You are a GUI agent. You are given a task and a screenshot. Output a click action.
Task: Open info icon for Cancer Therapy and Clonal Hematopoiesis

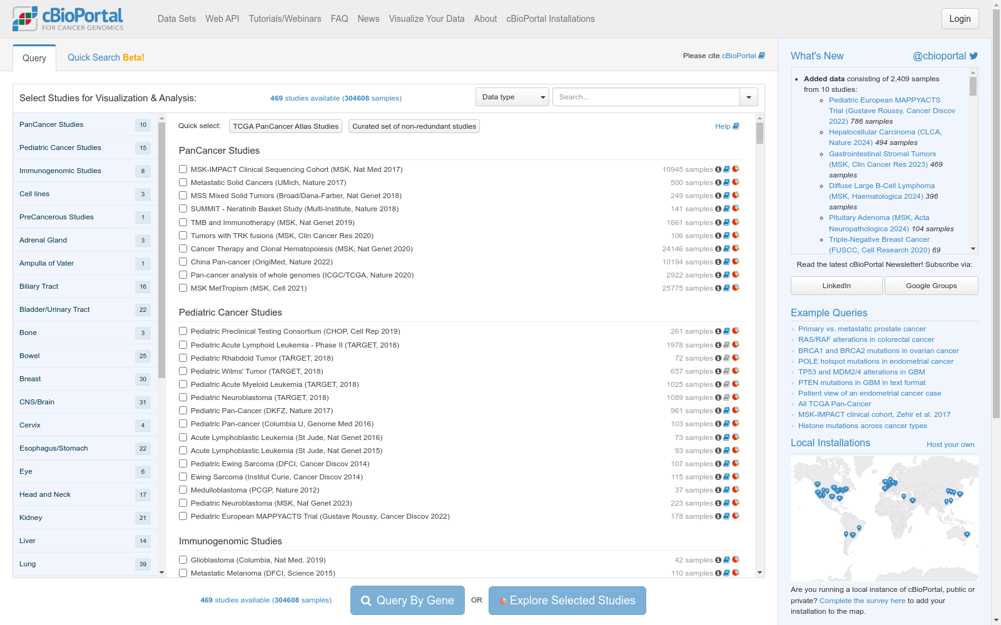(x=718, y=249)
